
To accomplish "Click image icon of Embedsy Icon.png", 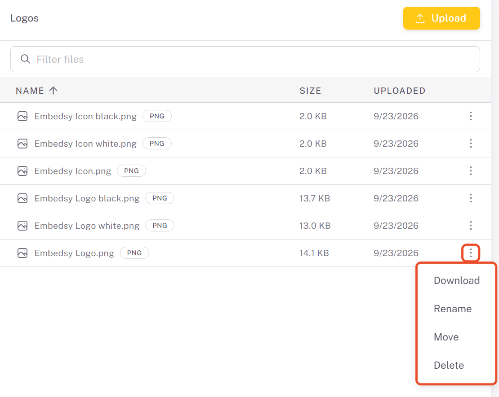I will pos(22,171).
